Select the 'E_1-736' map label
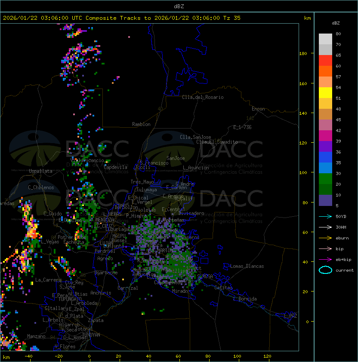 pyautogui.click(x=242, y=127)
